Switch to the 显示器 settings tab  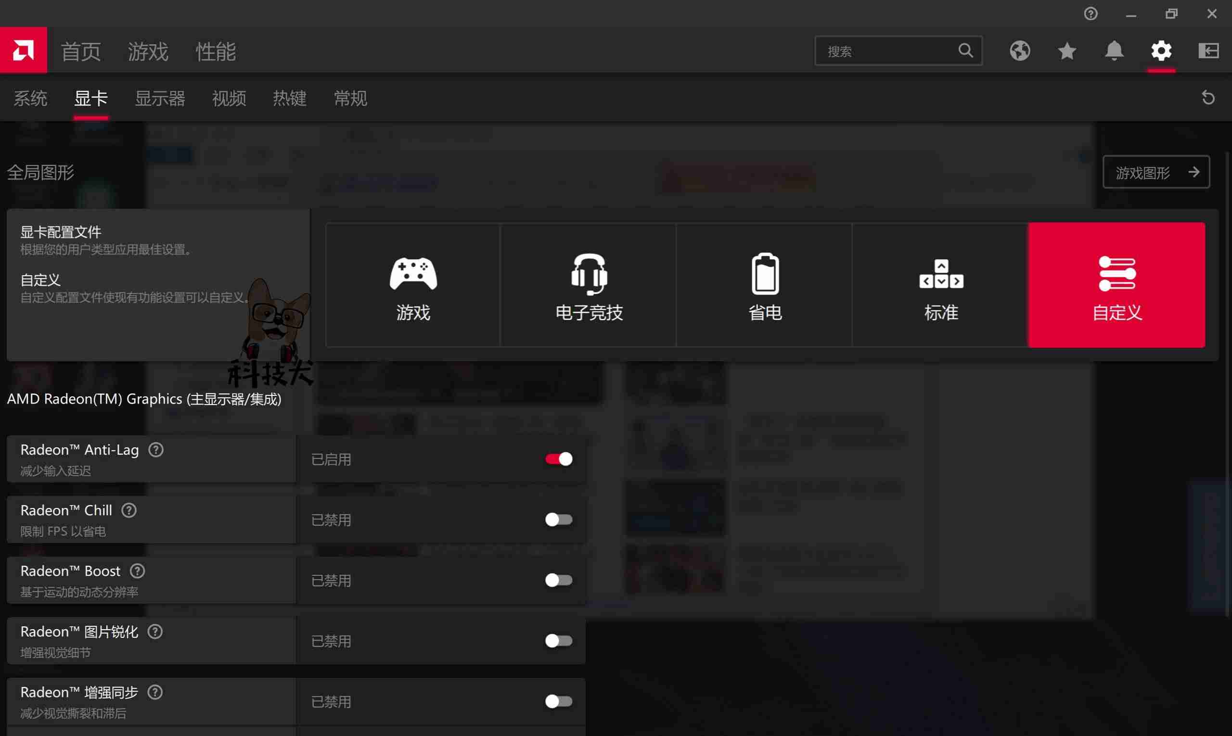(160, 98)
